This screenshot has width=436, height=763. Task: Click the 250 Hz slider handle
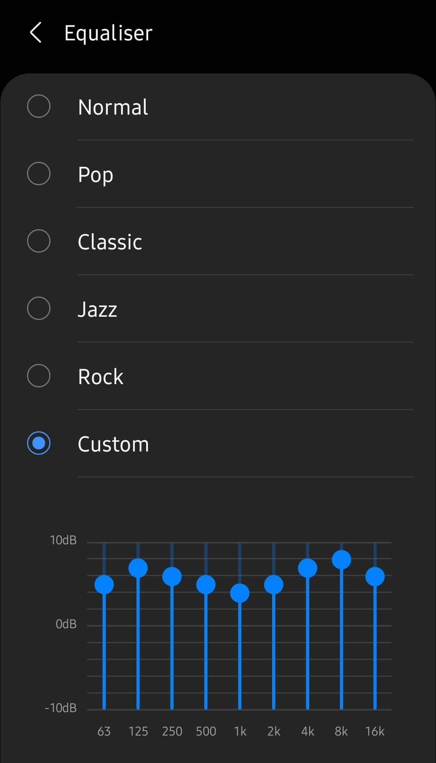pyautogui.click(x=172, y=577)
